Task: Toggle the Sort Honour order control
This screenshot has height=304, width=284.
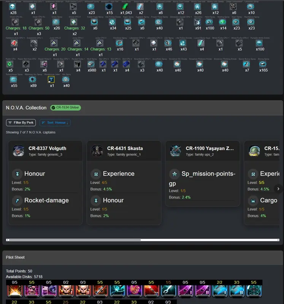Action: [55, 122]
